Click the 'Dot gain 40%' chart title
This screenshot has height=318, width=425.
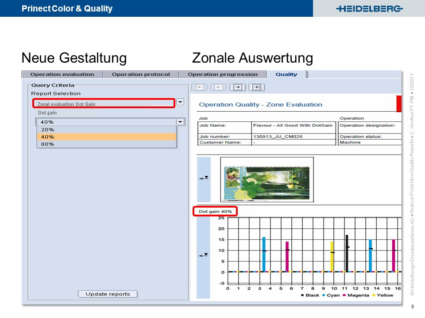coord(215,212)
